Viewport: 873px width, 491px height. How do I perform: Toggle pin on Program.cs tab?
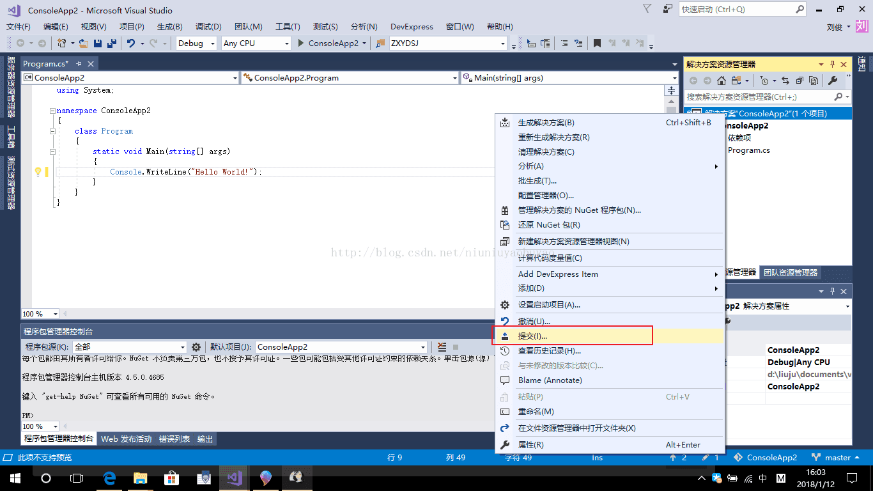coord(79,64)
